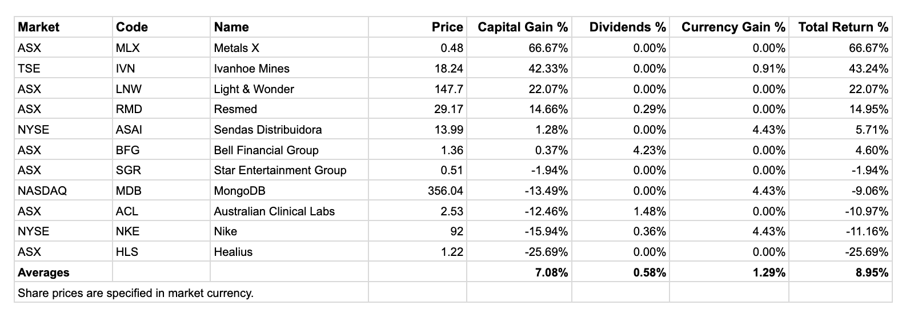The width and height of the screenshot is (914, 321).
Task: Select the Averages row label
Action: point(43,272)
